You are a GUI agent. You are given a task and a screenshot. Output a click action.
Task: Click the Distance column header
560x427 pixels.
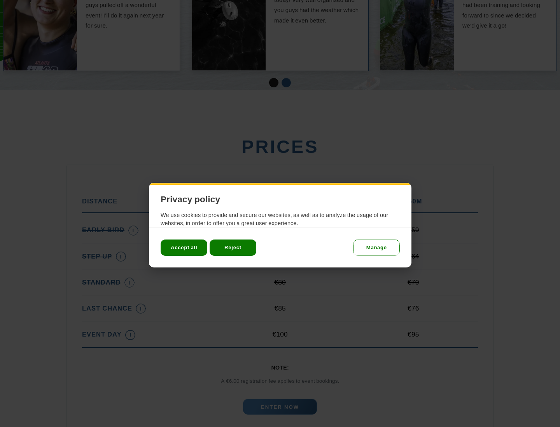(x=100, y=201)
